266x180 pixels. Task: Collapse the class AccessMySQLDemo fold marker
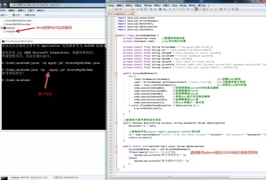tap(116, 35)
